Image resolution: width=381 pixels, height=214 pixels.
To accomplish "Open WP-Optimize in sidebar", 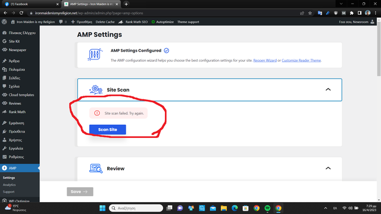I will pyautogui.click(x=20, y=200).
